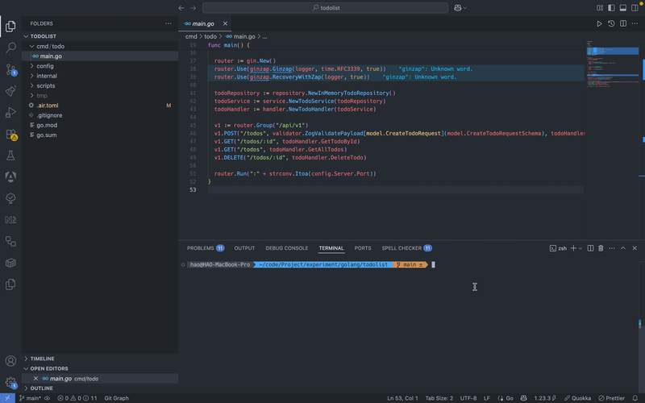Collapse the cmd/todo folder
The image size is (645, 403).
31,46
